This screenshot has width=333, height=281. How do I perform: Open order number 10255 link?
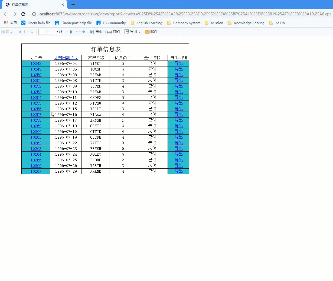point(36,103)
